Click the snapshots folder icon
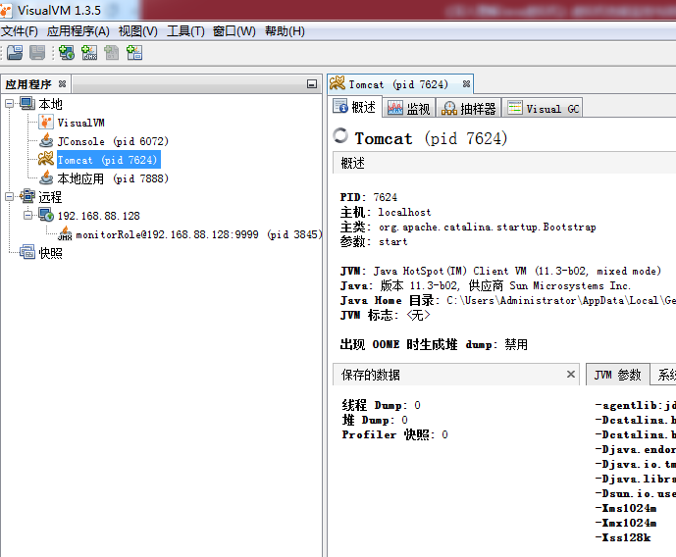 tap(27, 252)
